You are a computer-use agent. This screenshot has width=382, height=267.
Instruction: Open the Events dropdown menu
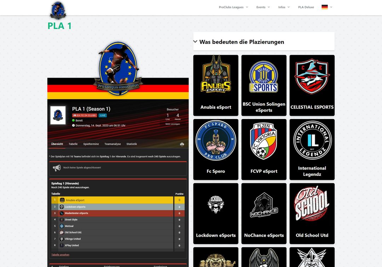click(263, 7)
